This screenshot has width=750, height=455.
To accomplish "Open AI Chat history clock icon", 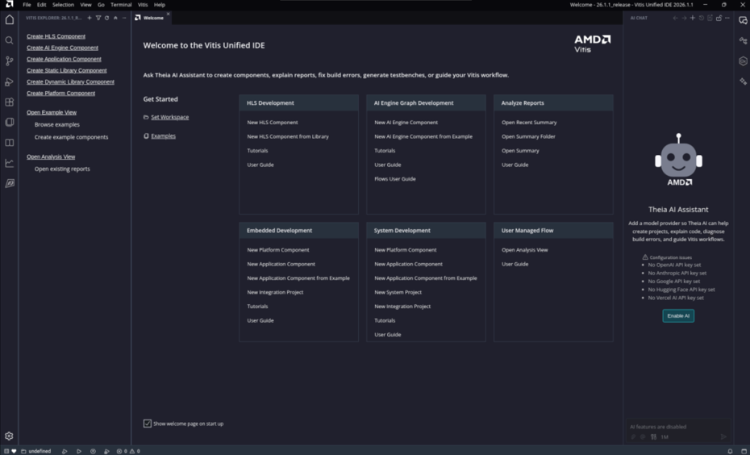I will [702, 18].
